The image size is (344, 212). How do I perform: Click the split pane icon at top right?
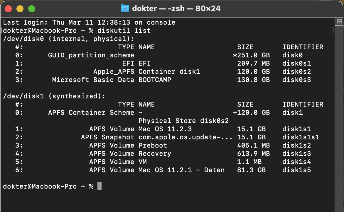(x=339, y=21)
